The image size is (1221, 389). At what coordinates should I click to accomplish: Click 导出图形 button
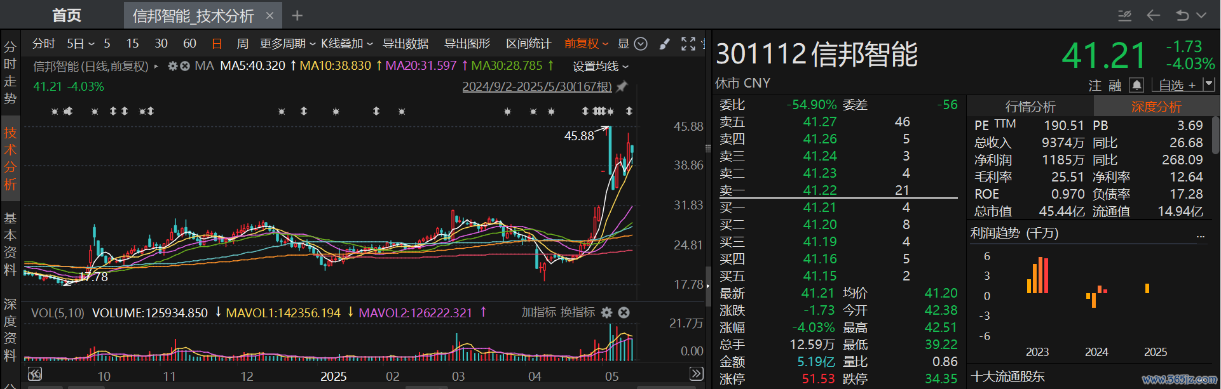tap(467, 44)
